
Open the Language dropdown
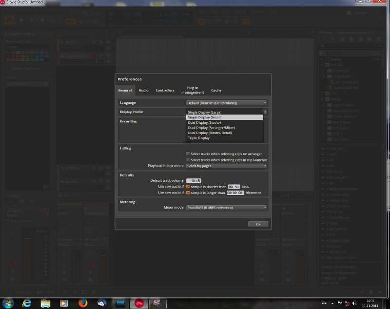click(226, 103)
